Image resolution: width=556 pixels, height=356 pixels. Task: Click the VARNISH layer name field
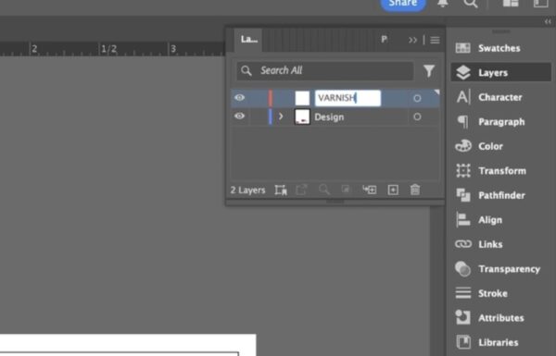[x=347, y=98]
